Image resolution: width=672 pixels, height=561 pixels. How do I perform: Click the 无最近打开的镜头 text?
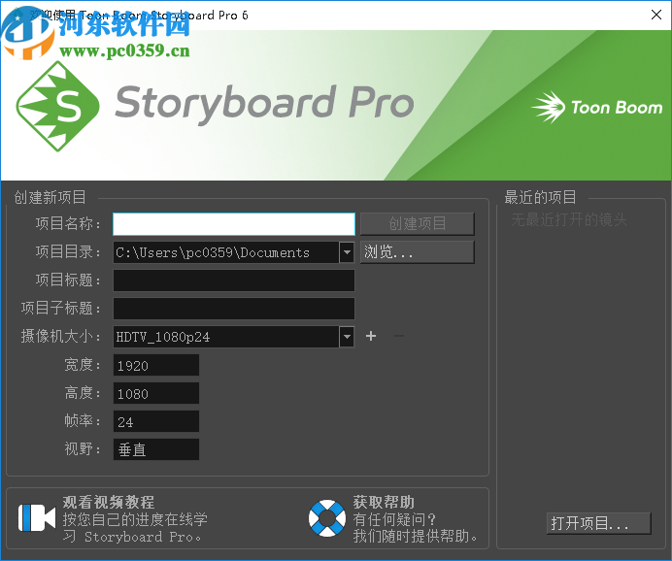(x=569, y=219)
